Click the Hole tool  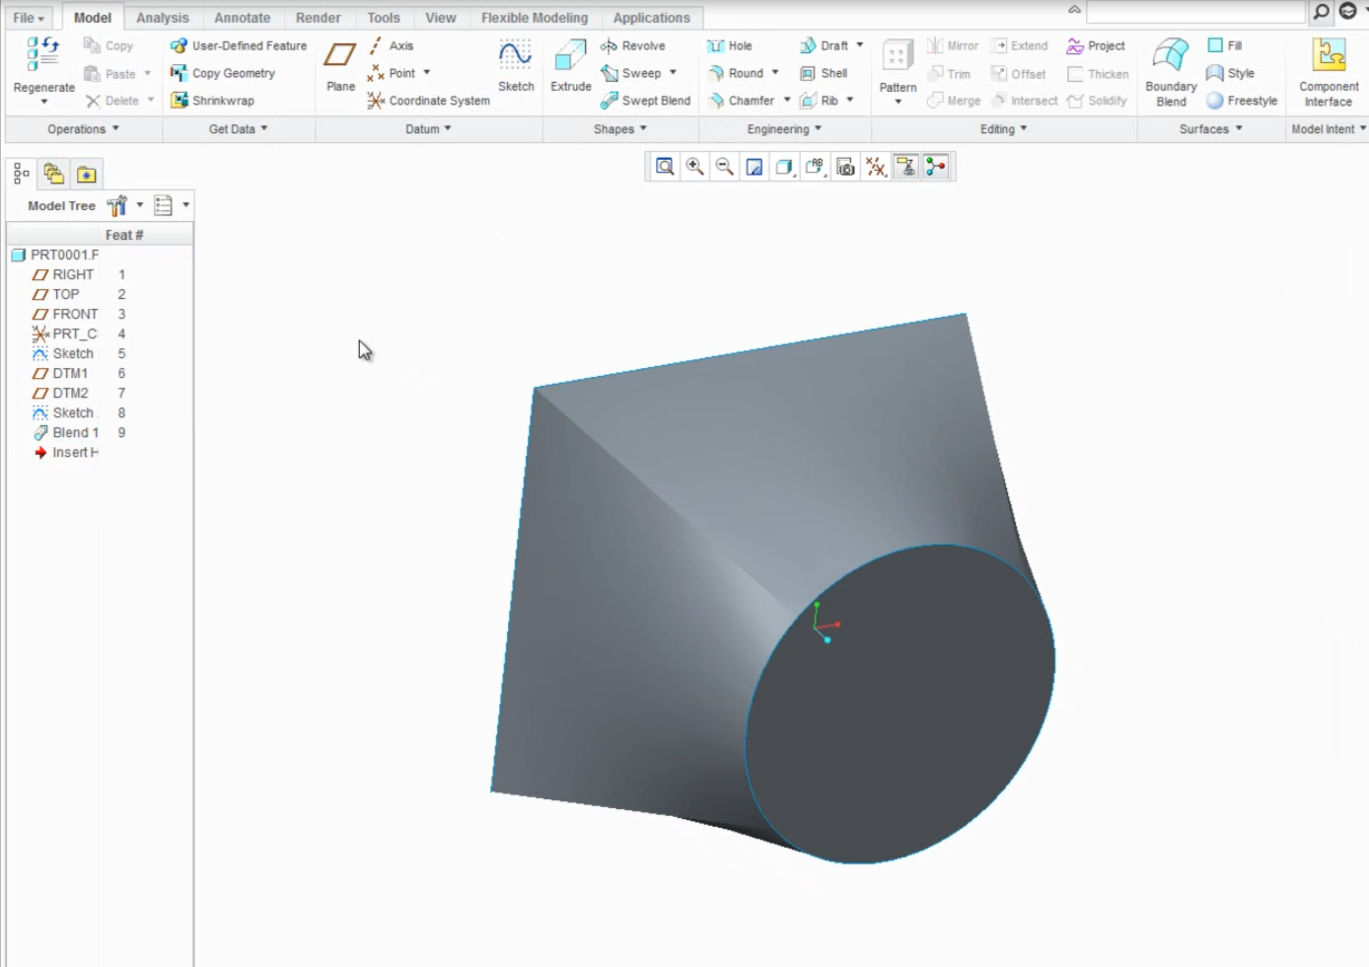pos(730,46)
